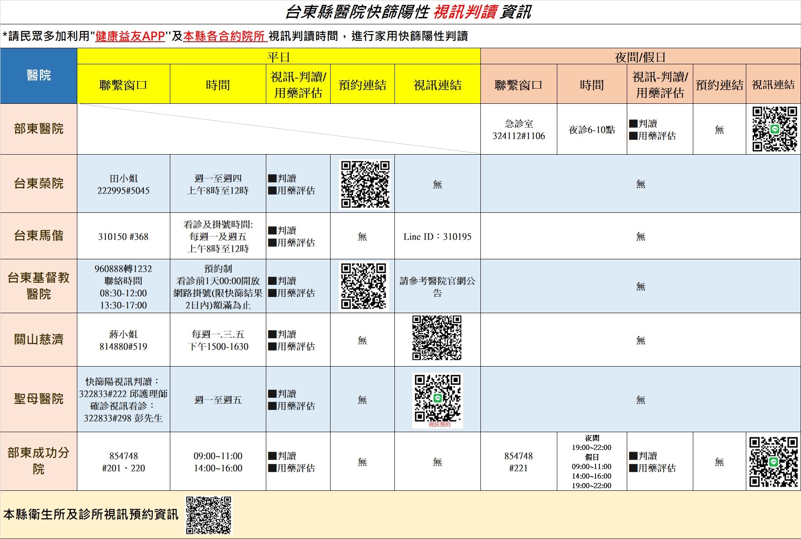Image resolution: width=801 pixels, height=539 pixels.
Task: Click the 310150 #368 contact cell
Action: (123, 236)
